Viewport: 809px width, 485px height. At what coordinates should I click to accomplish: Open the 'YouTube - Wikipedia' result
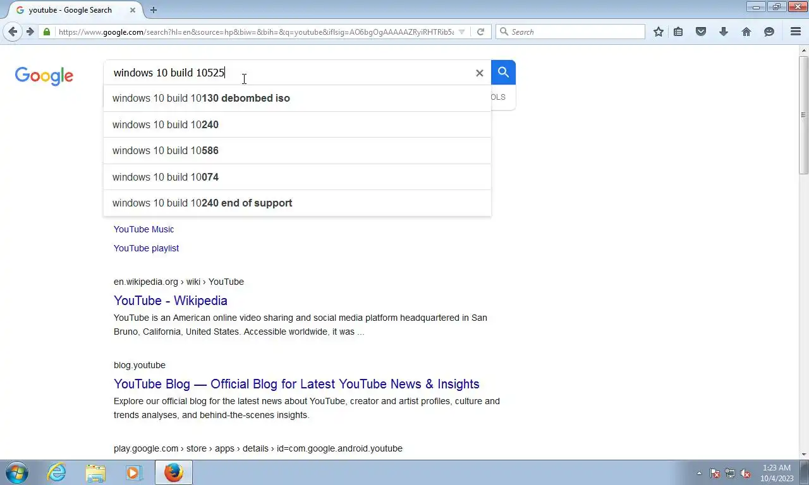[x=171, y=301]
